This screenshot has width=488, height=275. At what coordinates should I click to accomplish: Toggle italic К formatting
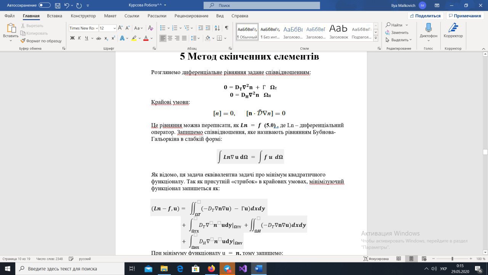[x=79, y=38]
